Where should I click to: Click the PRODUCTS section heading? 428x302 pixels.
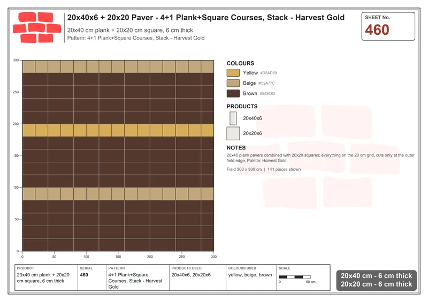click(x=242, y=107)
